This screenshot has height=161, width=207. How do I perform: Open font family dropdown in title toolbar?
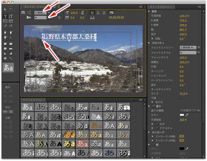pyautogui.click(x=49, y=13)
